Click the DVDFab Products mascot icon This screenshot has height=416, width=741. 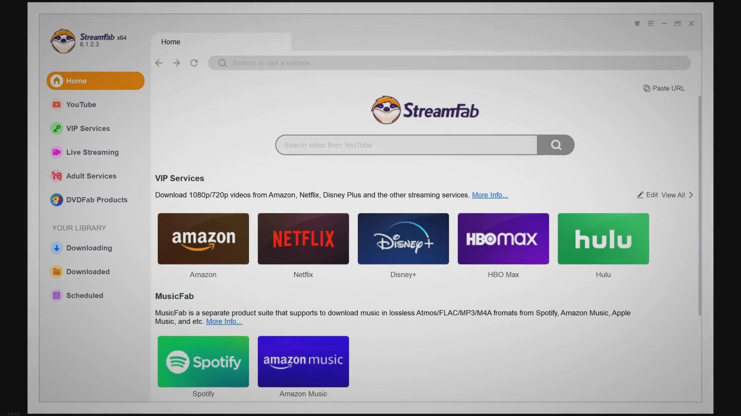click(x=57, y=200)
